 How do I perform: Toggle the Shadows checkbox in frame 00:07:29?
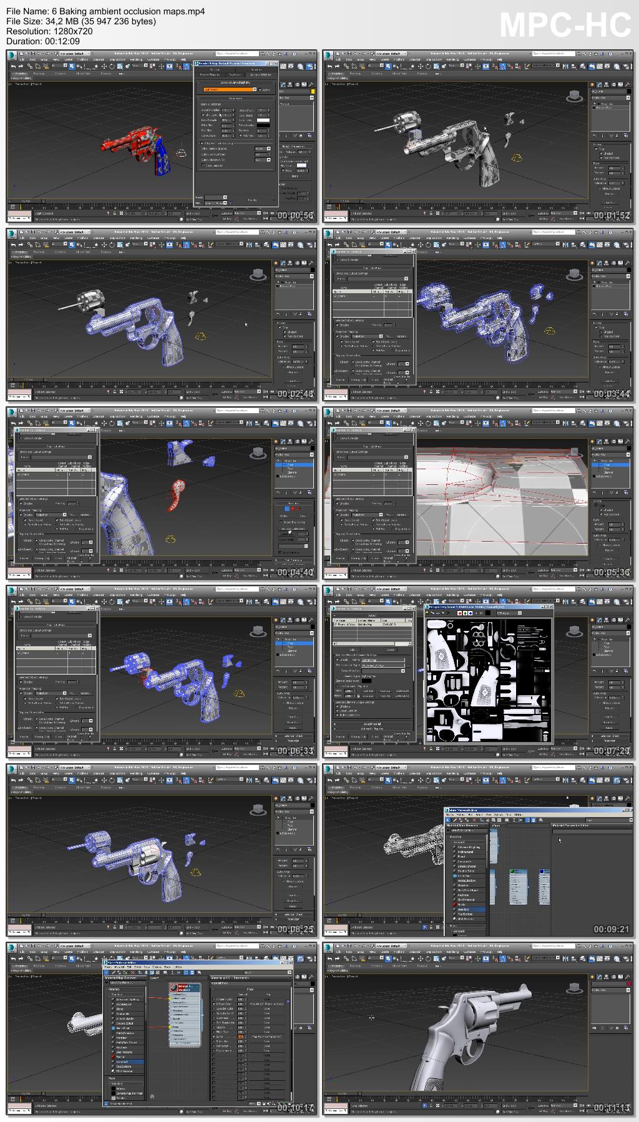[x=338, y=706]
